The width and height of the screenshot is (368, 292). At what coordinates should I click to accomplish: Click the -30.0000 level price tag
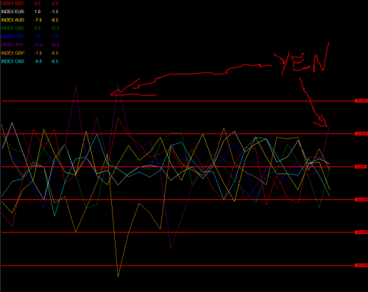[361, 266]
